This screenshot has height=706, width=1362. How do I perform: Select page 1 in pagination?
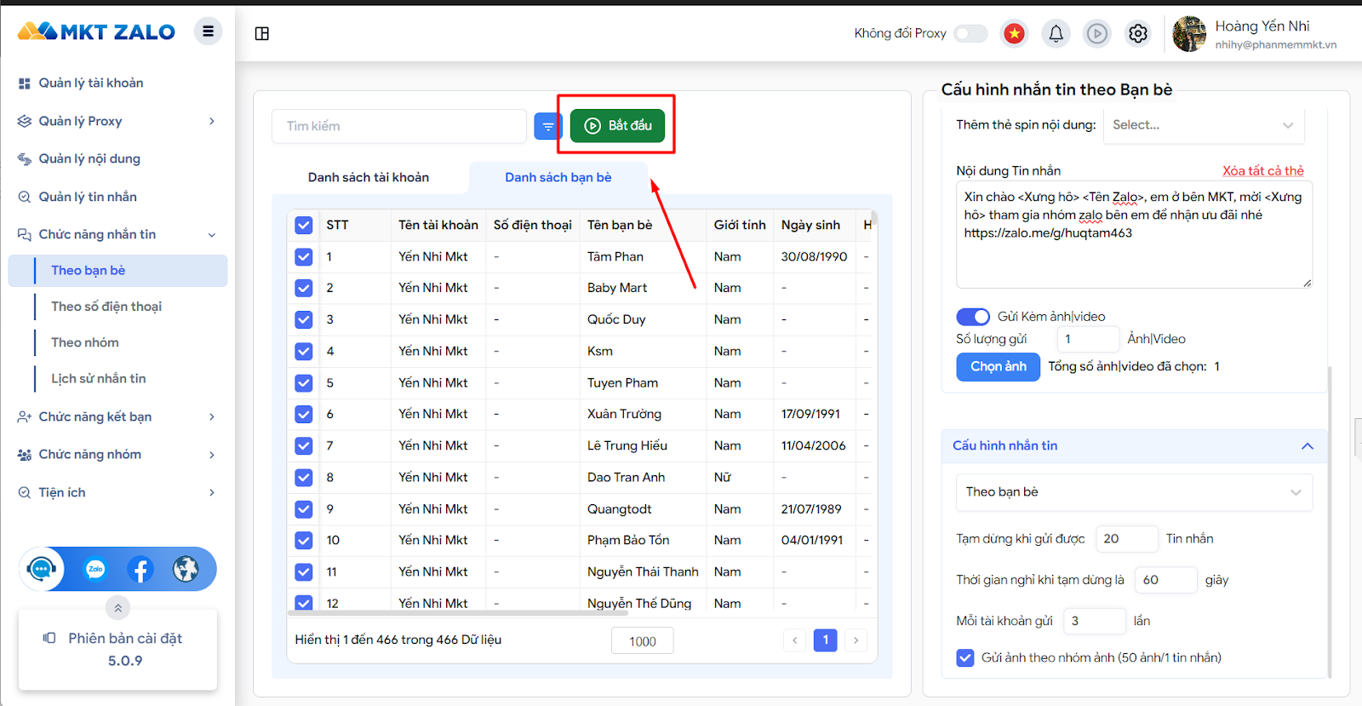(826, 640)
